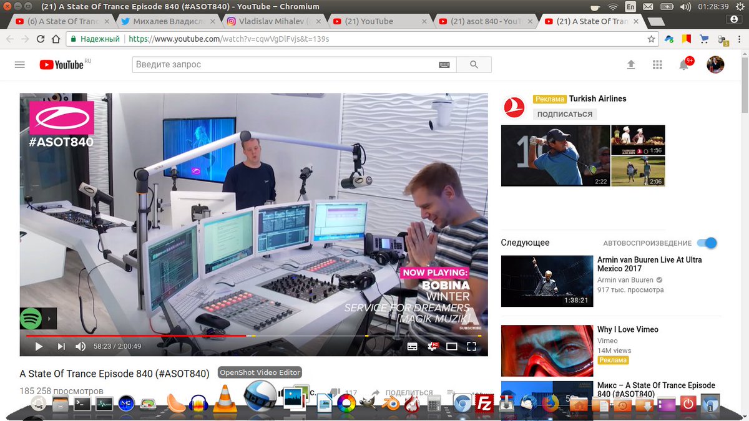Open the Chromium three-dot menu
749x421 pixels.
click(740, 39)
